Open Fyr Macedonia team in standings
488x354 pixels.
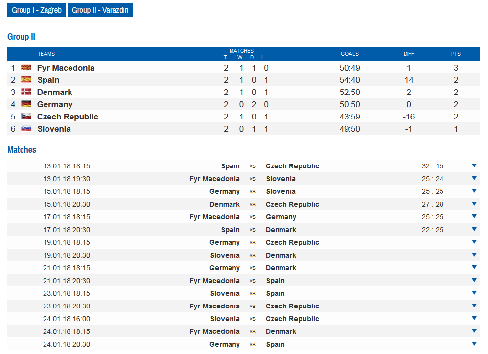tap(66, 68)
